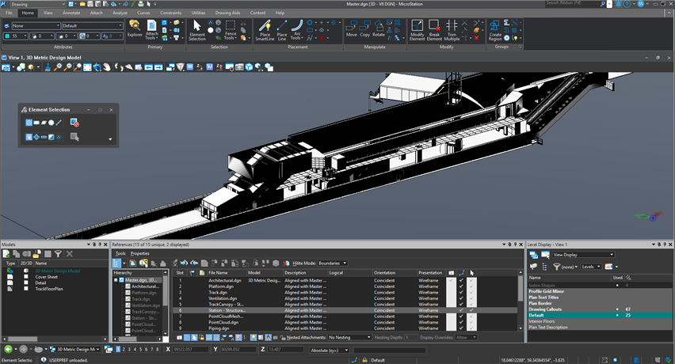Image resolution: width=675 pixels, height=364 pixels.
Task: Choose the Break Element tool
Action: pos(434,30)
